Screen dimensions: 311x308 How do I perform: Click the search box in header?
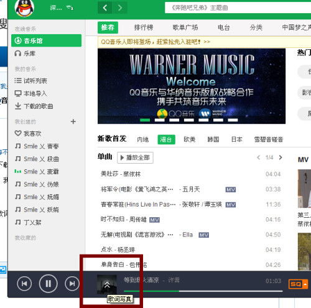[x=238, y=8]
